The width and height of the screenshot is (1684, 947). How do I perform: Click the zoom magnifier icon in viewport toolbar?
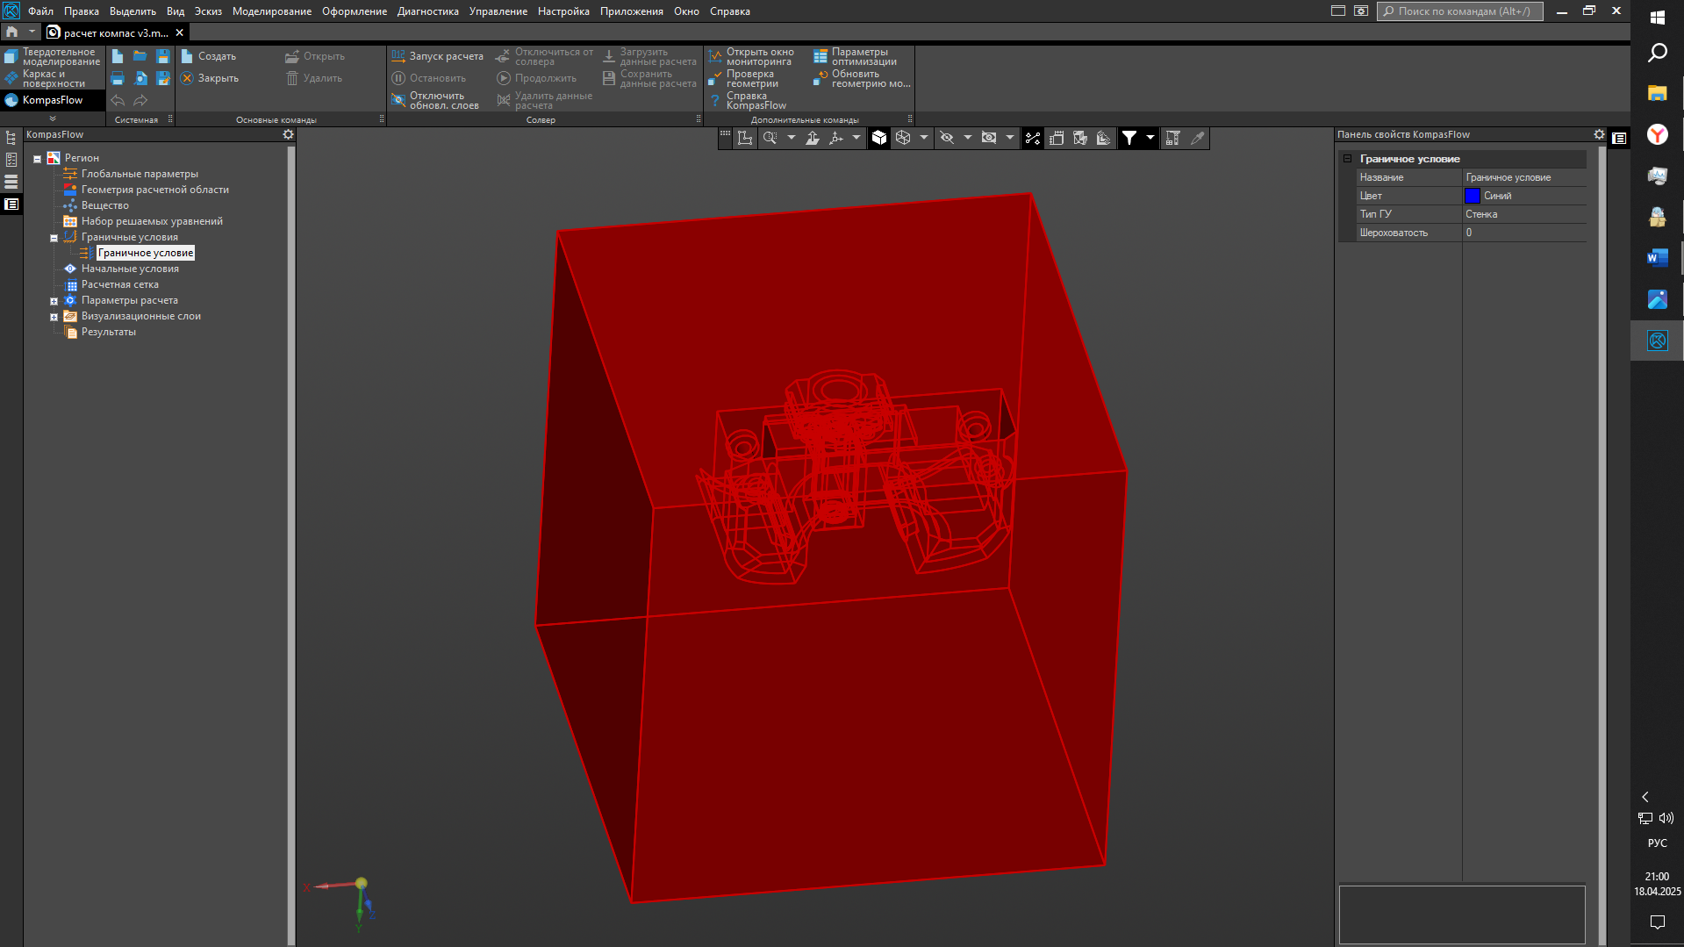tap(770, 138)
